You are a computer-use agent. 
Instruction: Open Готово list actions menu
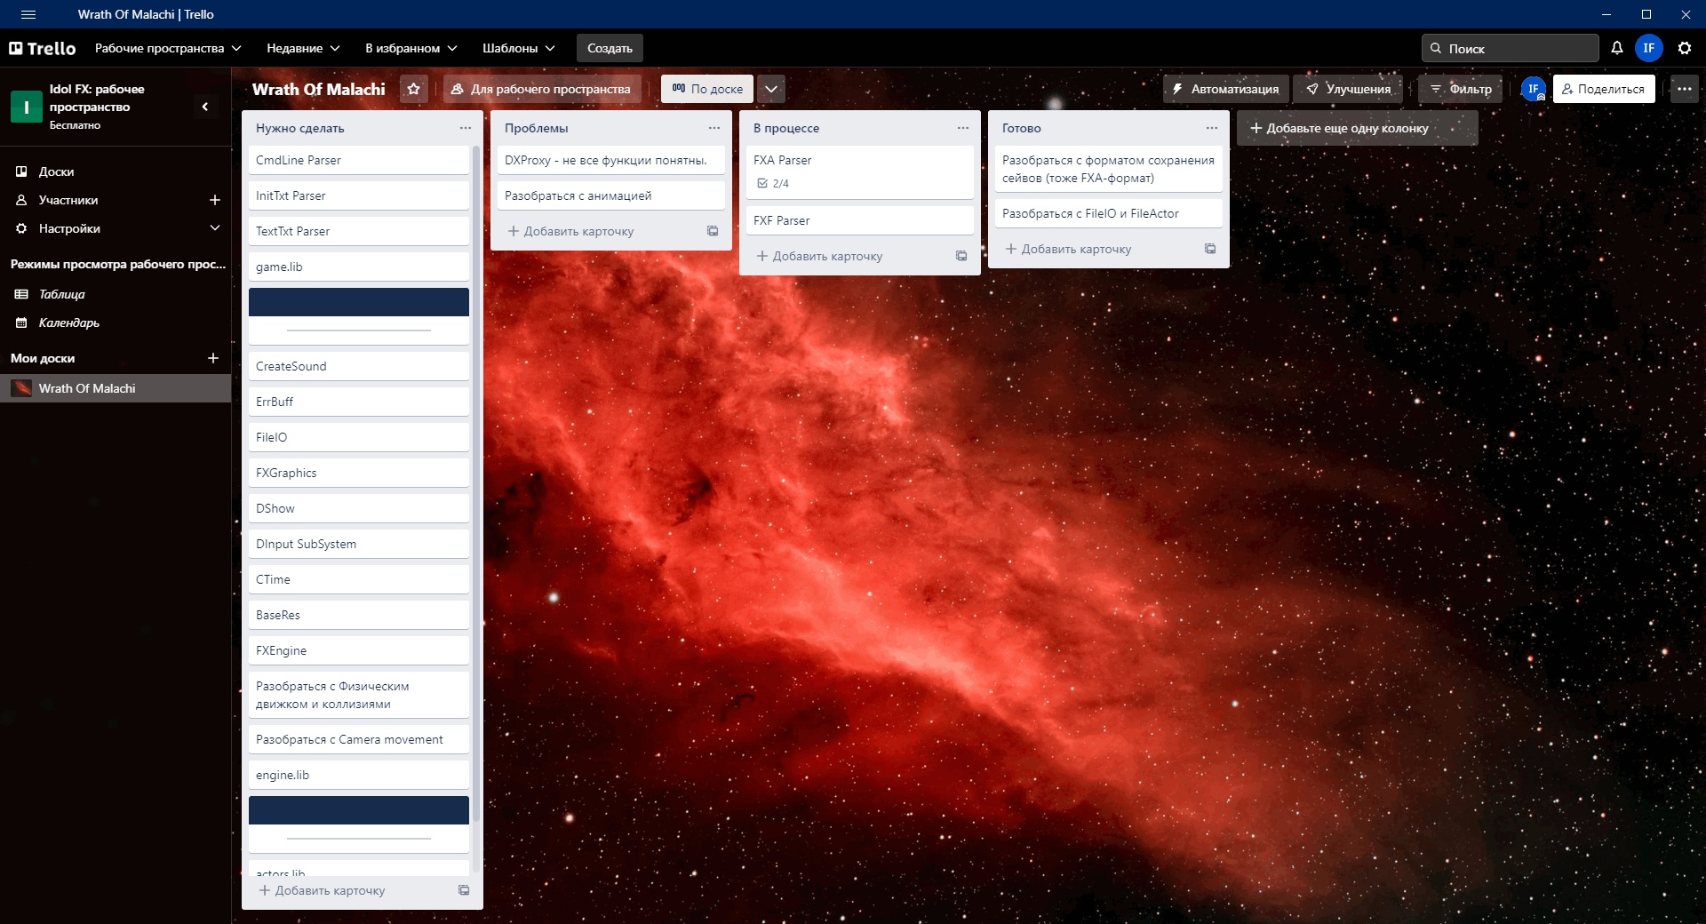point(1212,128)
